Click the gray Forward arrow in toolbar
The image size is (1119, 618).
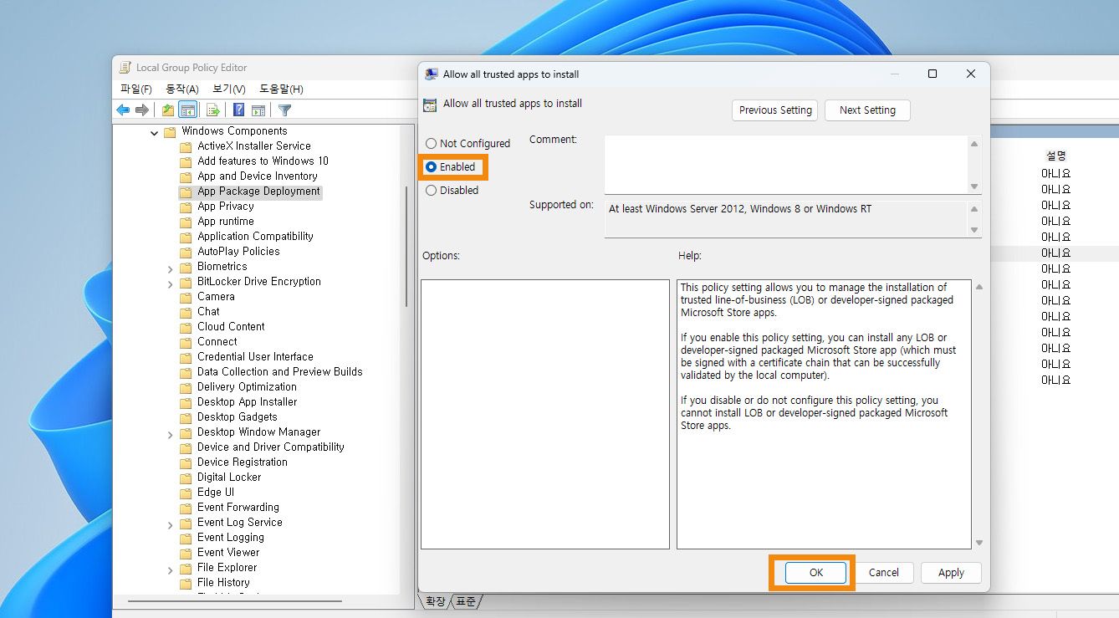tap(142, 110)
